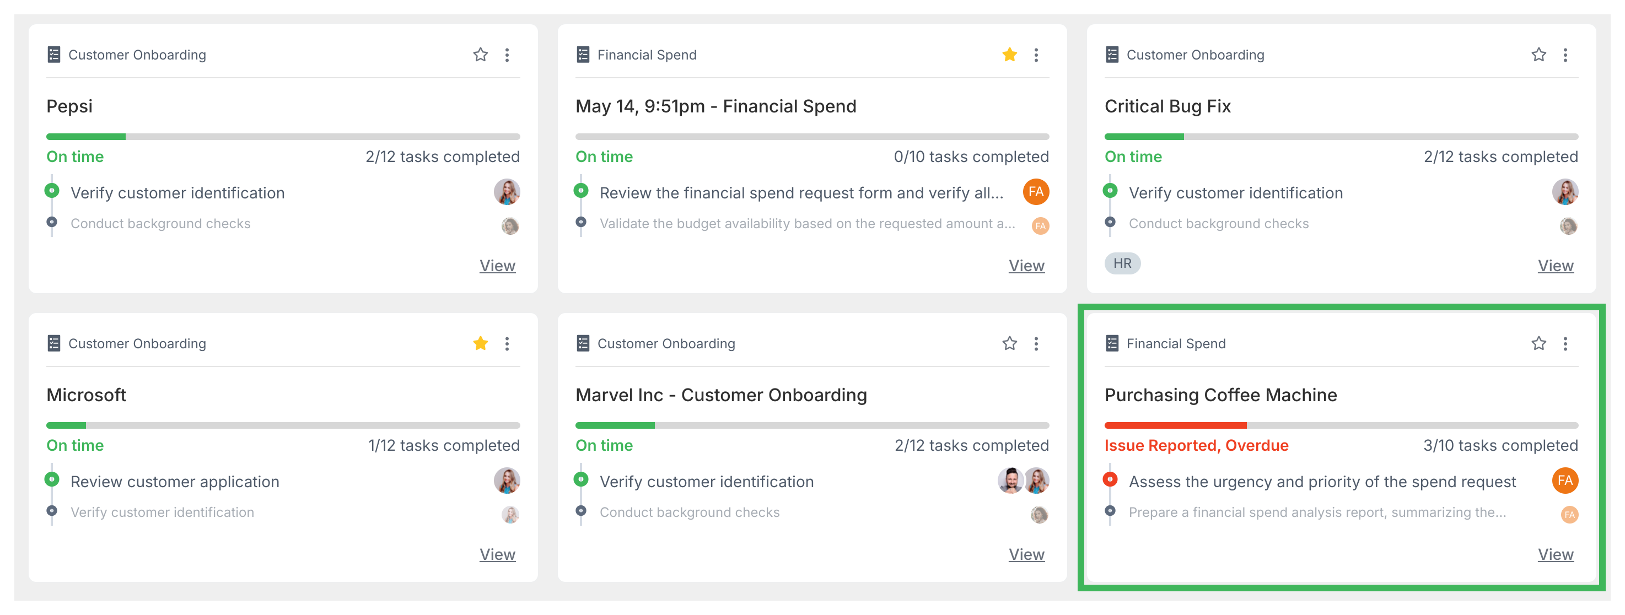The height and width of the screenshot is (615, 1625).
Task: Open the three-dot menu on Purchasing Coffee Machine
Action: (1565, 343)
